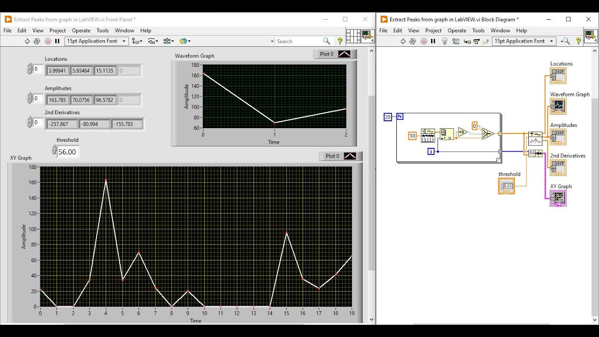Open Resize Objects menu in Front Panel
The width and height of the screenshot is (599, 337).
click(x=168, y=41)
